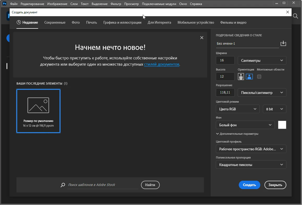This screenshot has height=205, width=302.
Task: Click the save document preset icon
Action: coord(283,43)
